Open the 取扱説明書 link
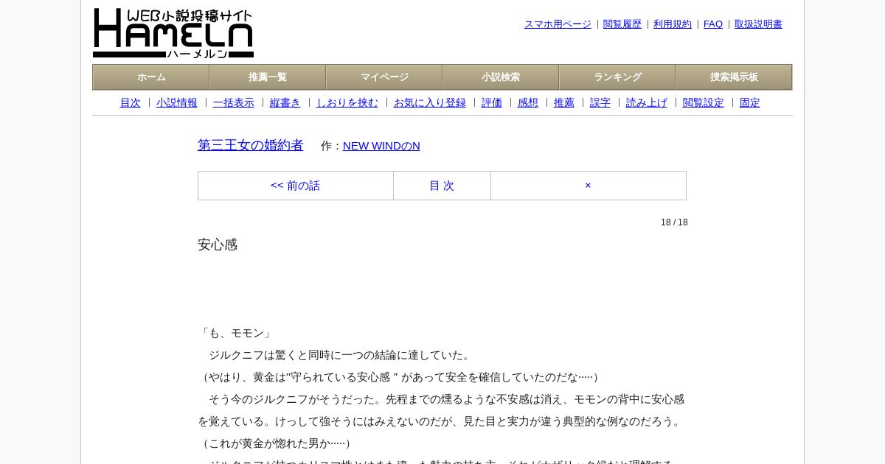Image resolution: width=885 pixels, height=464 pixels. click(x=758, y=24)
